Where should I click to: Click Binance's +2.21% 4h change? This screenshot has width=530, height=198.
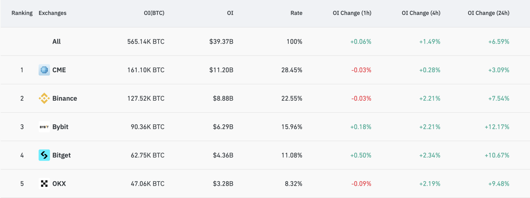(x=430, y=98)
